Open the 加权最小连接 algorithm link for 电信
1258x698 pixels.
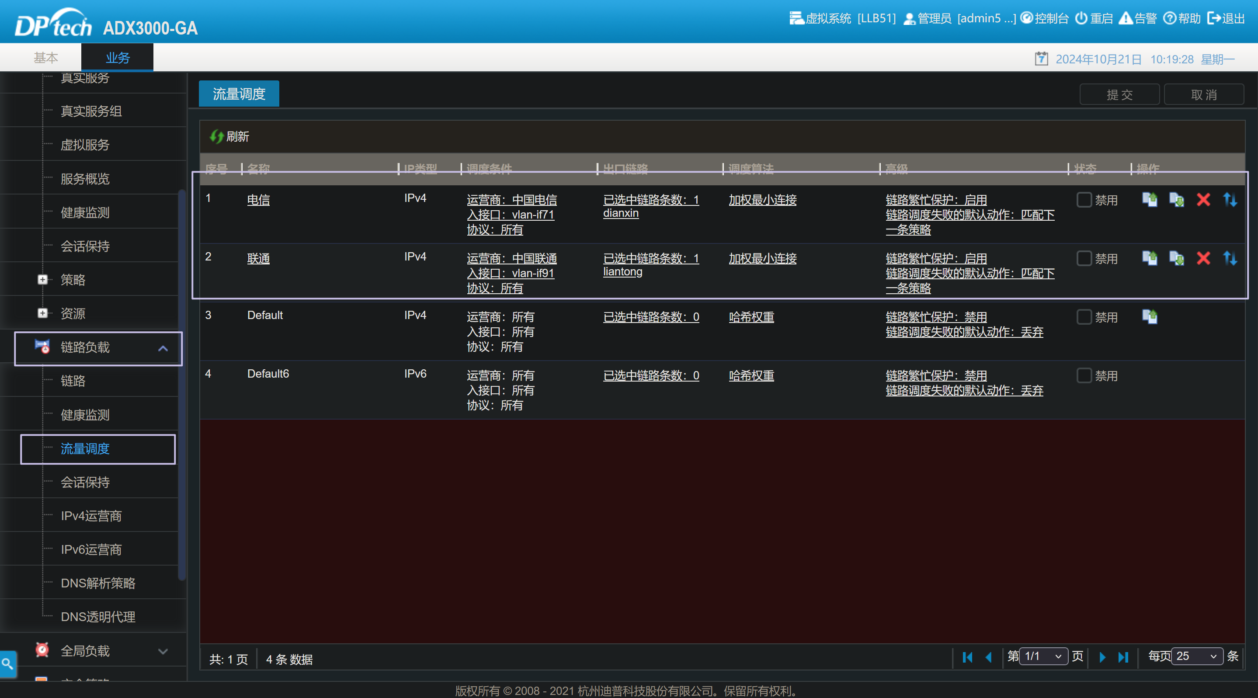762,200
